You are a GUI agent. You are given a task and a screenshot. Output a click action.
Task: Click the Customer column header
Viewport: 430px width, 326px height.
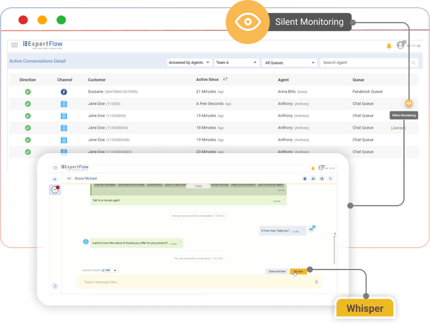[97, 80]
